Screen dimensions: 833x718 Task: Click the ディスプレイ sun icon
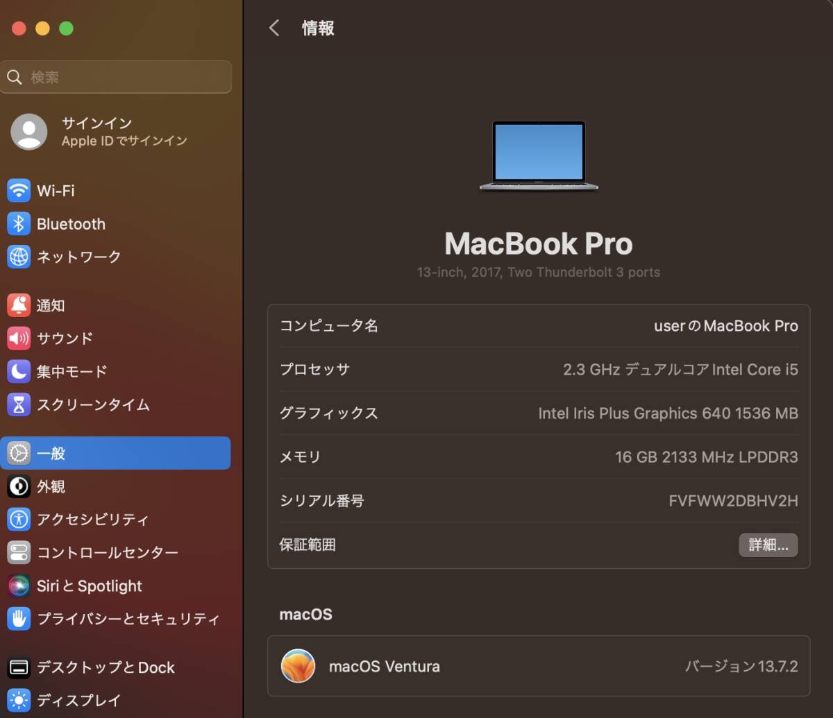coord(19,700)
